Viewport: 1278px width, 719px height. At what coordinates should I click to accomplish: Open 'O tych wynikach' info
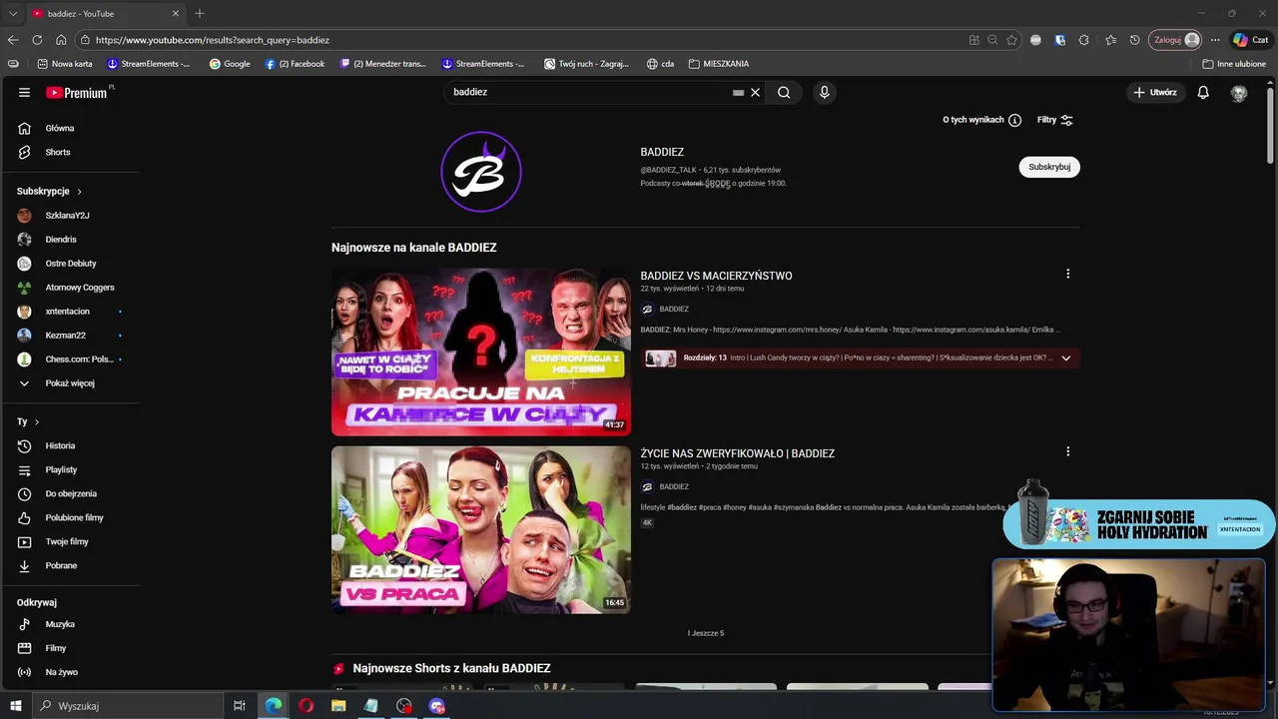pyautogui.click(x=981, y=120)
